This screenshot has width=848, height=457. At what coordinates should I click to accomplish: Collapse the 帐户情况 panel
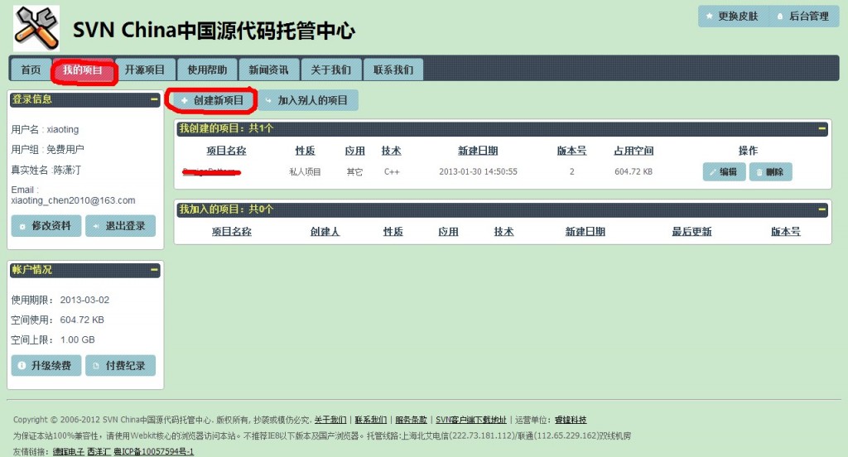(154, 269)
